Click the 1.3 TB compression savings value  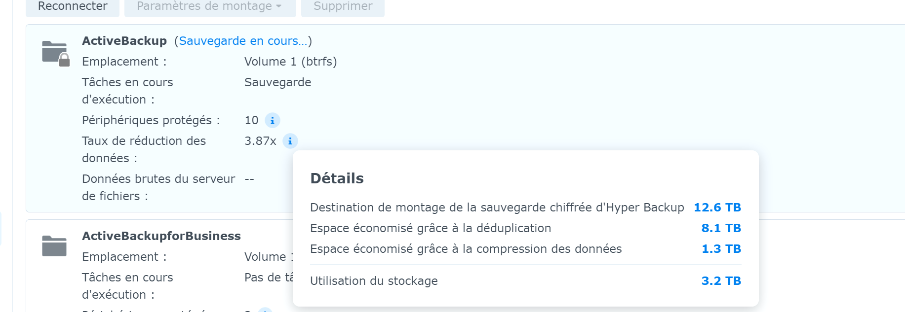tap(721, 249)
